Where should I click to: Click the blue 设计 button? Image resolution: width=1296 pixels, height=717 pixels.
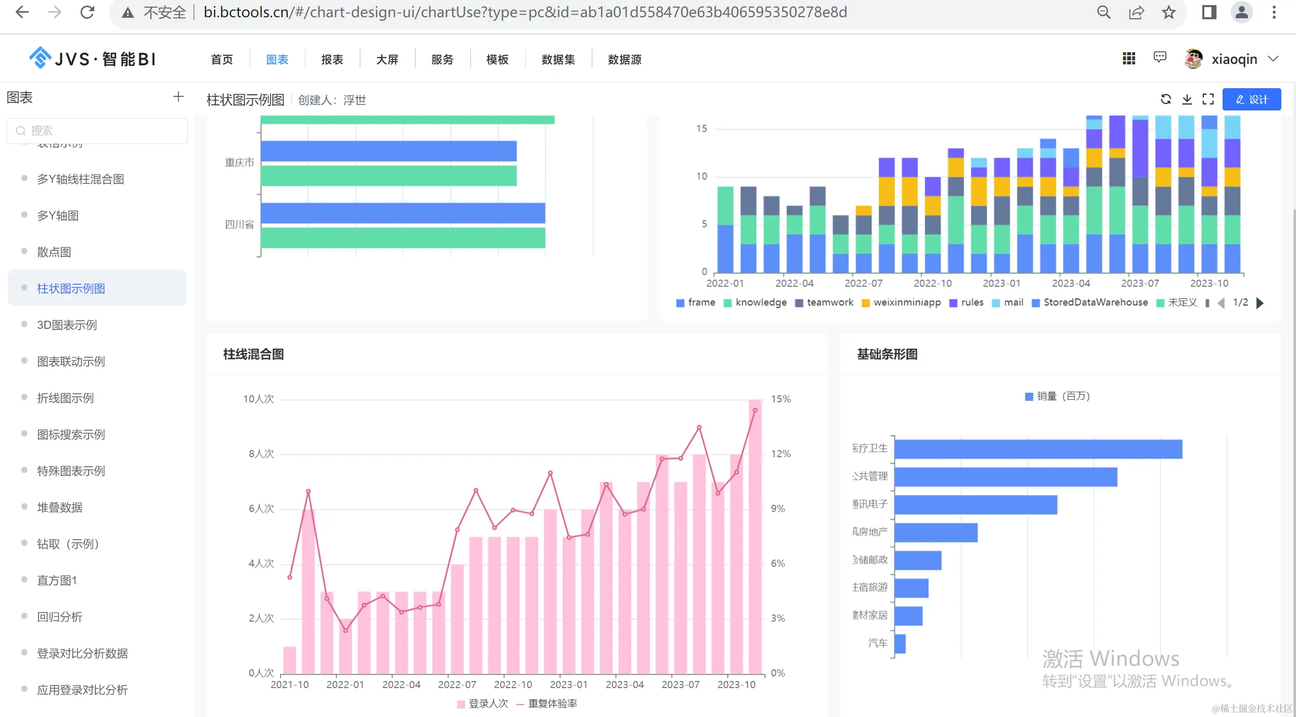[1251, 99]
